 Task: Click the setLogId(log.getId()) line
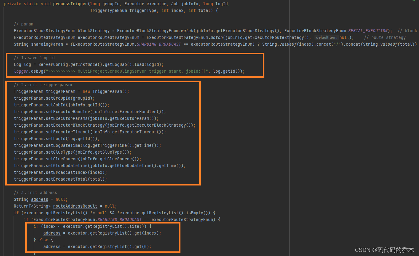(57, 139)
